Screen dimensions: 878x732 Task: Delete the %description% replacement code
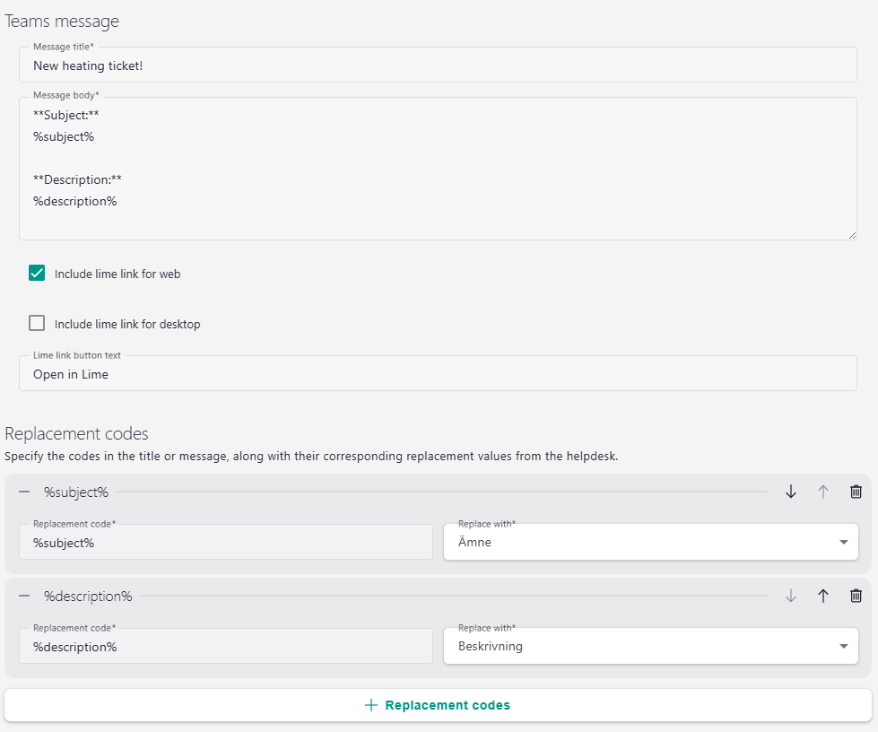[x=856, y=596]
